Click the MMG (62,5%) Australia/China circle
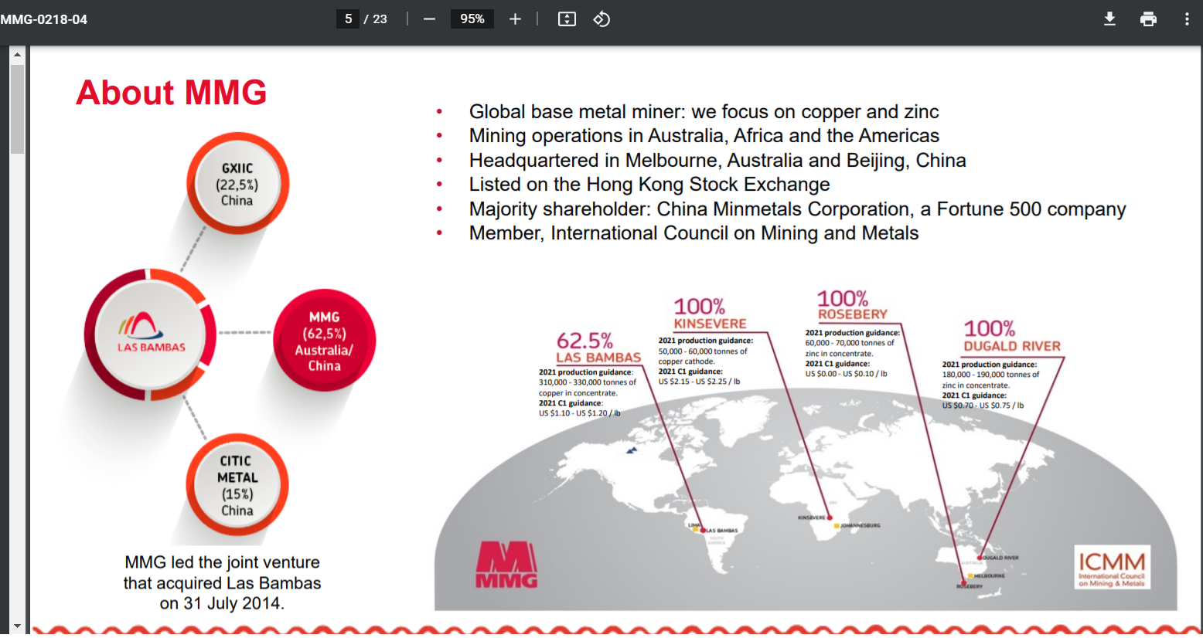 pos(325,341)
